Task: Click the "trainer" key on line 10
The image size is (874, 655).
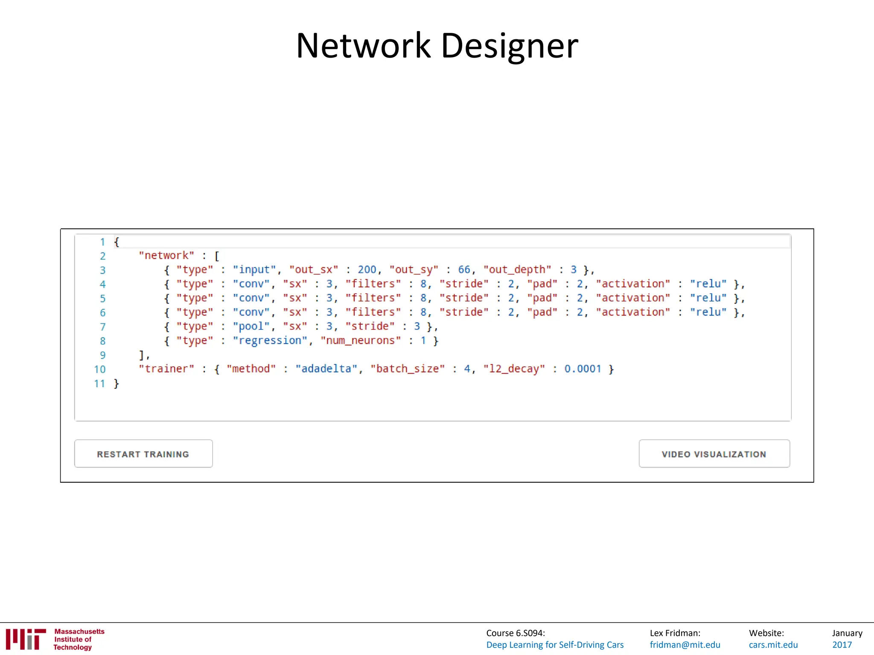Action: [166, 368]
